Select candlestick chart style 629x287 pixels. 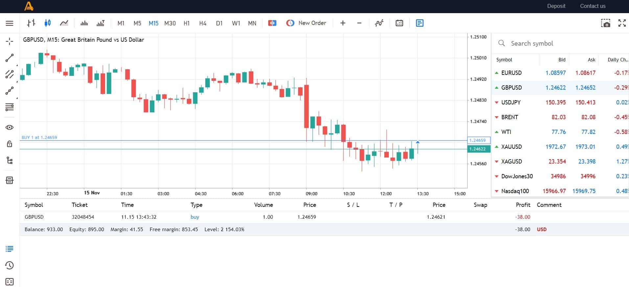click(x=48, y=23)
